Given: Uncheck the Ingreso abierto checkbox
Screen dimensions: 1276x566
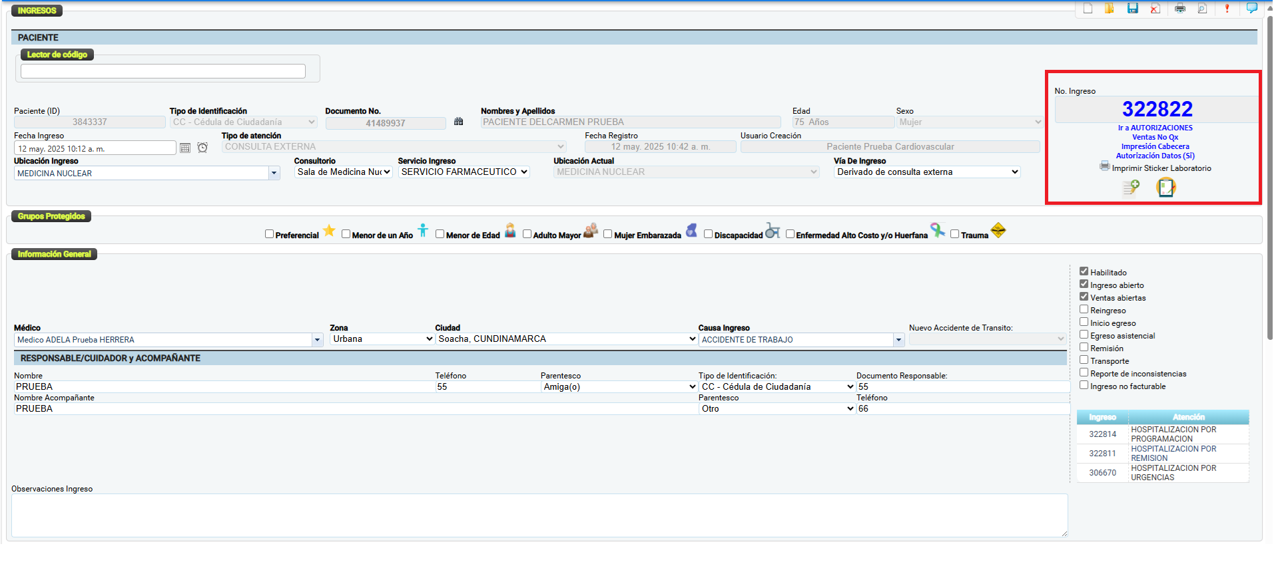Looking at the screenshot, I should point(1084,284).
